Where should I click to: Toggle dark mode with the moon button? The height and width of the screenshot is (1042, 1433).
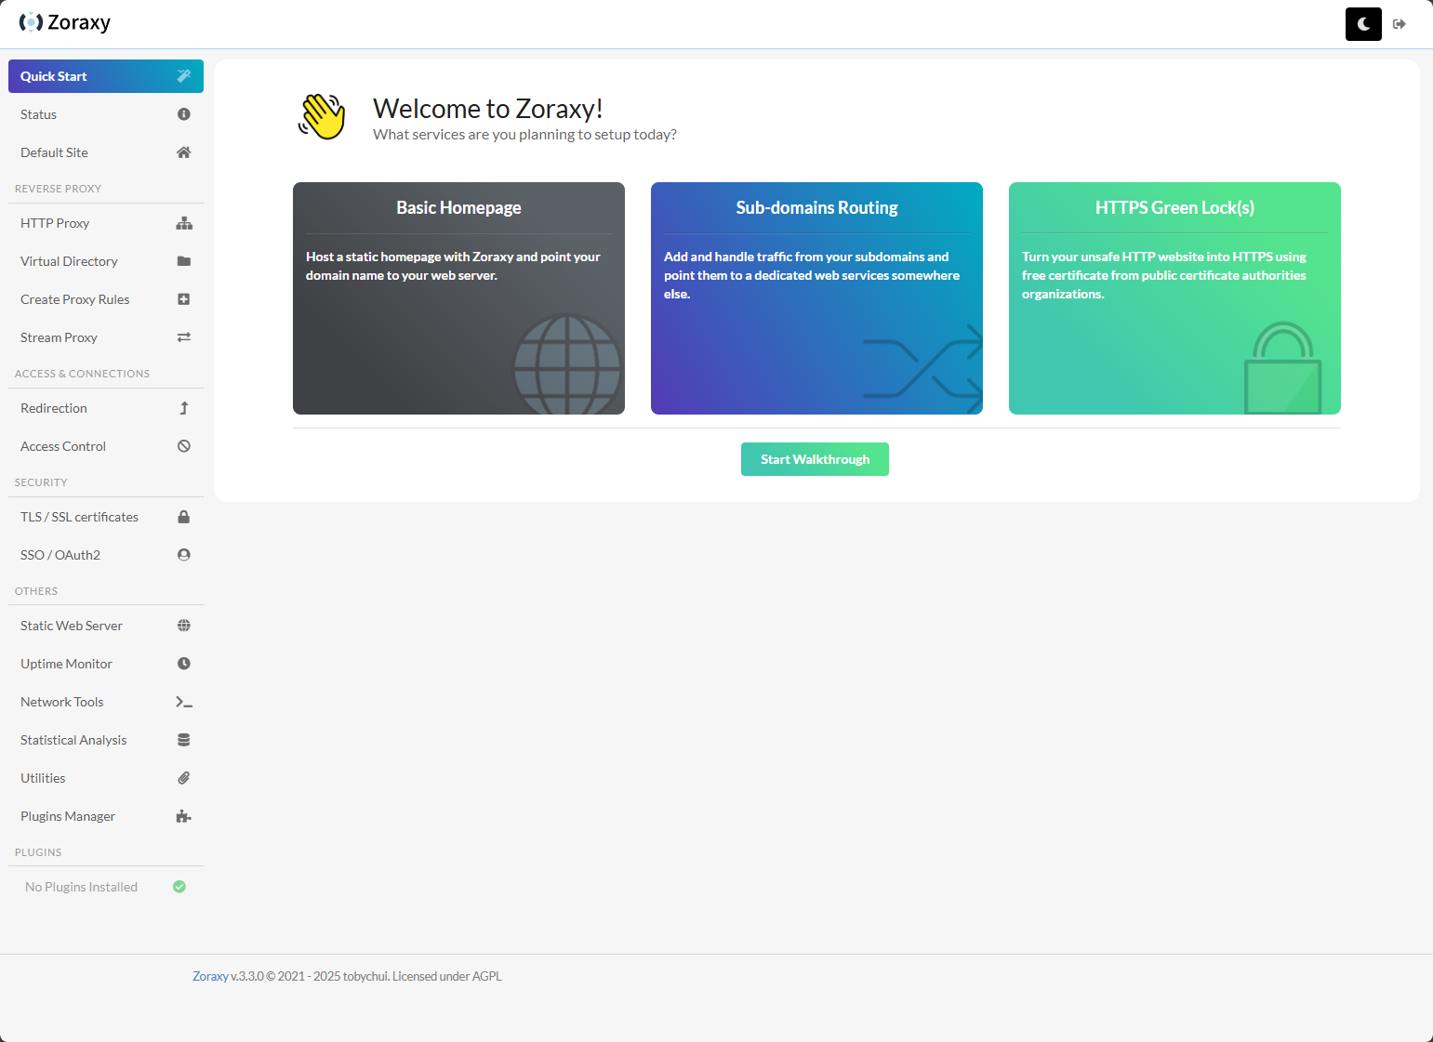[x=1363, y=24]
